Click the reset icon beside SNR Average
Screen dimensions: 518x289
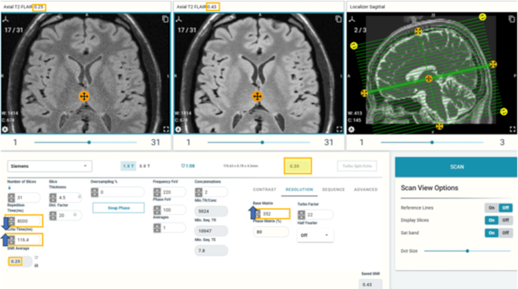[36, 258]
